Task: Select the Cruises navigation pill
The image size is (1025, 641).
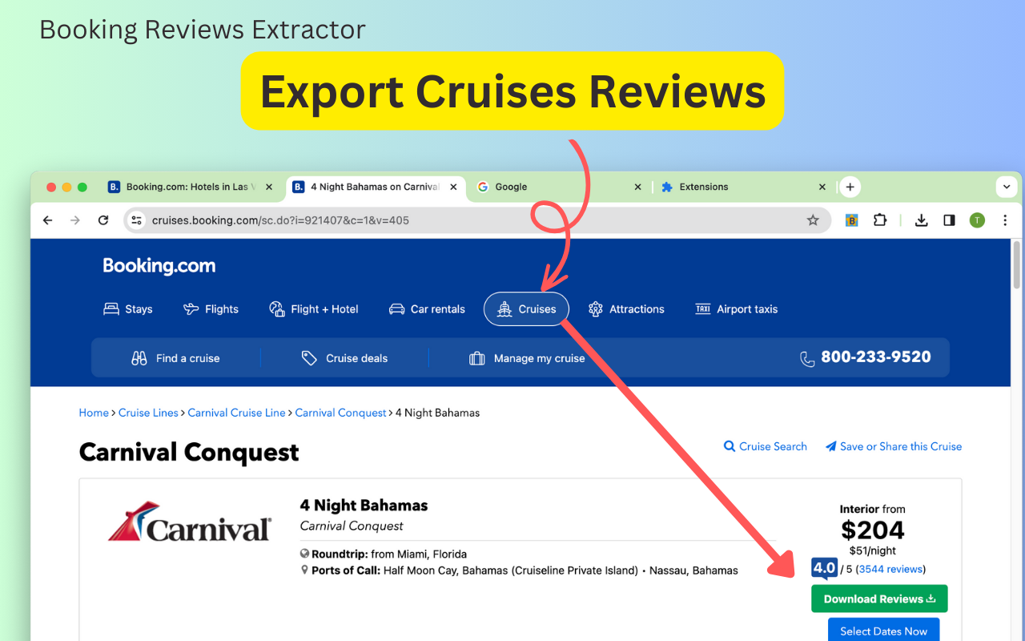Action: point(526,309)
